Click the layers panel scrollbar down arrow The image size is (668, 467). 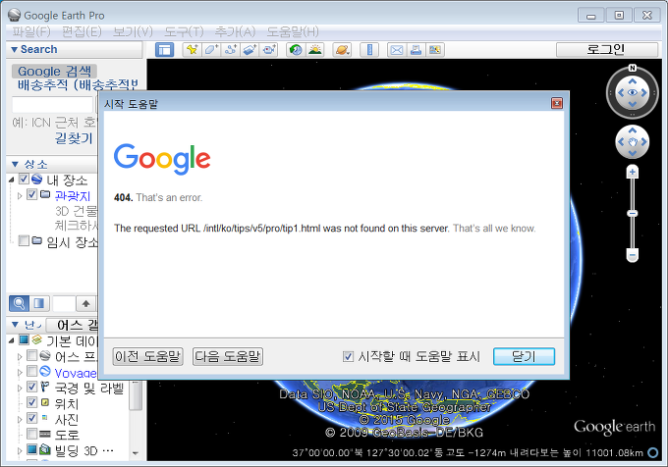coord(136,453)
